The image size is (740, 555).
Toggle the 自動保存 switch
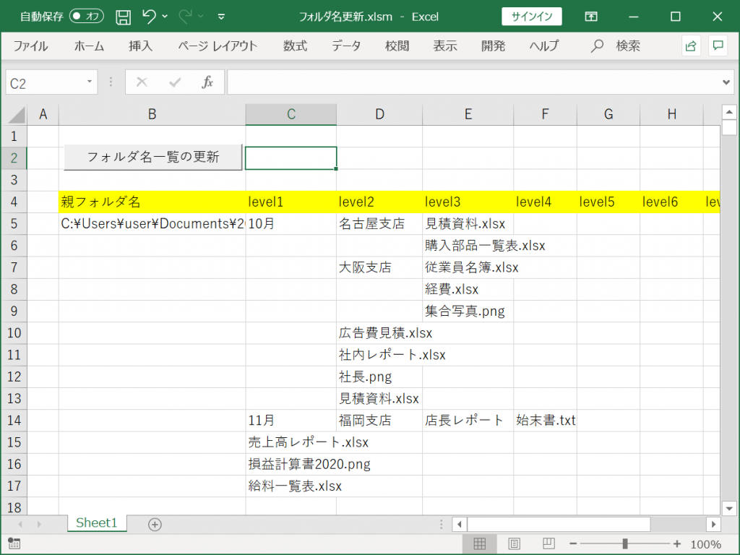pyautogui.click(x=87, y=17)
